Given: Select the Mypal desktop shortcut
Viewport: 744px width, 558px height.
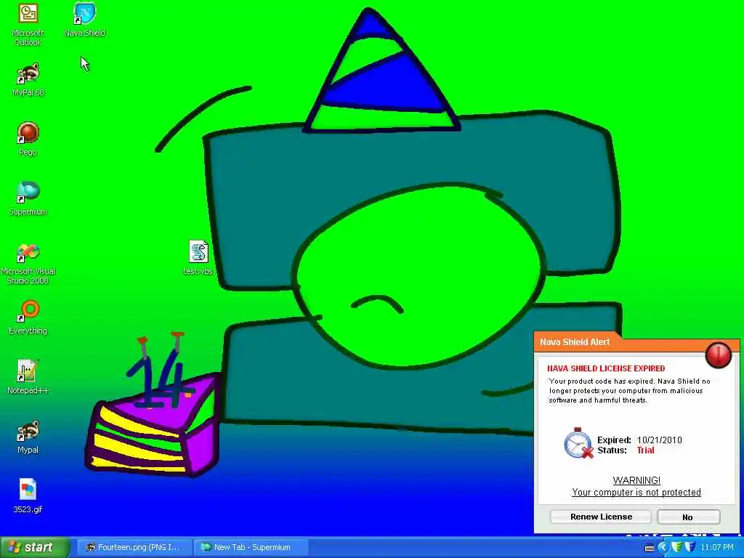Looking at the screenshot, I should pos(28,437).
